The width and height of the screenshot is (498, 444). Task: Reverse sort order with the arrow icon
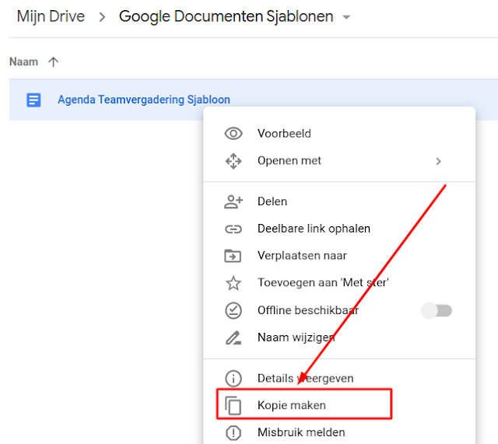(x=54, y=61)
